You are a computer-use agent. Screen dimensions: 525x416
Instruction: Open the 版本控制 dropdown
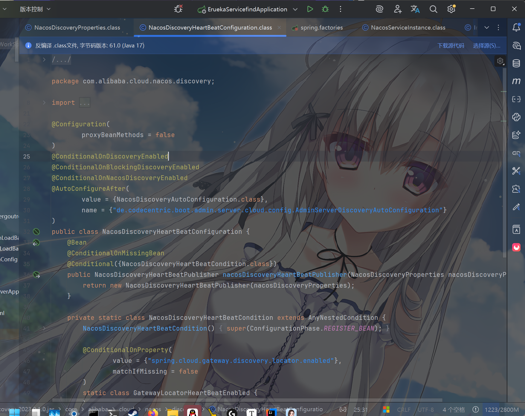pyautogui.click(x=35, y=9)
